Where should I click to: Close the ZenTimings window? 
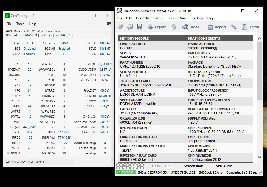[x=108, y=15]
